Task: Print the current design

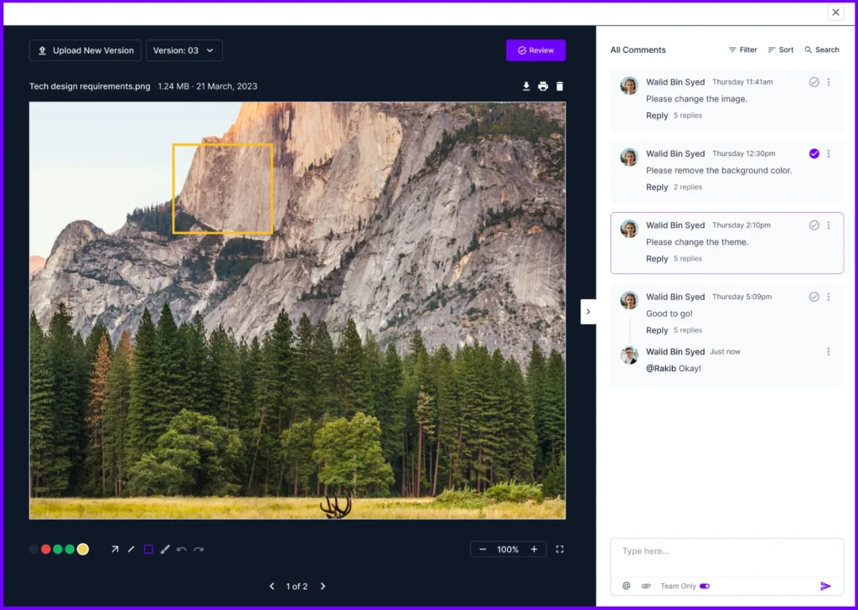Action: [x=543, y=85]
